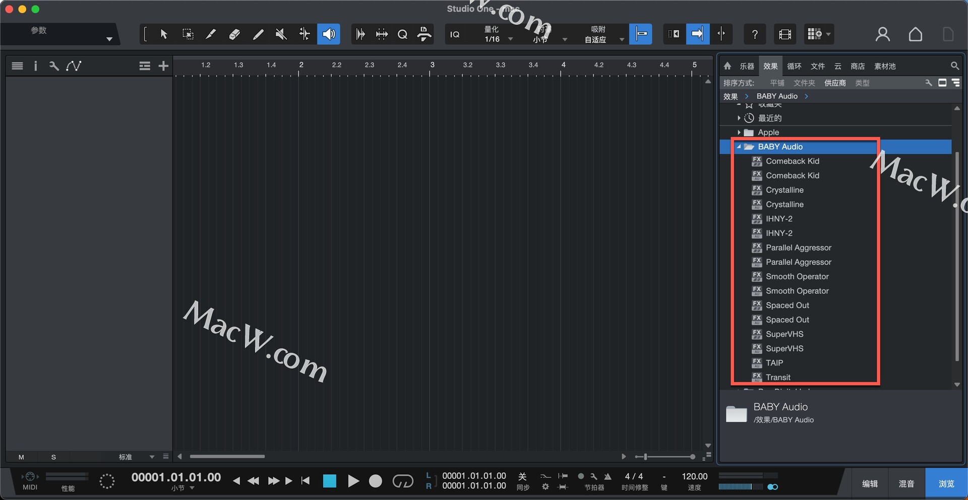Show automation curve icon in track header
Screen dimensions: 968x500
74,66
